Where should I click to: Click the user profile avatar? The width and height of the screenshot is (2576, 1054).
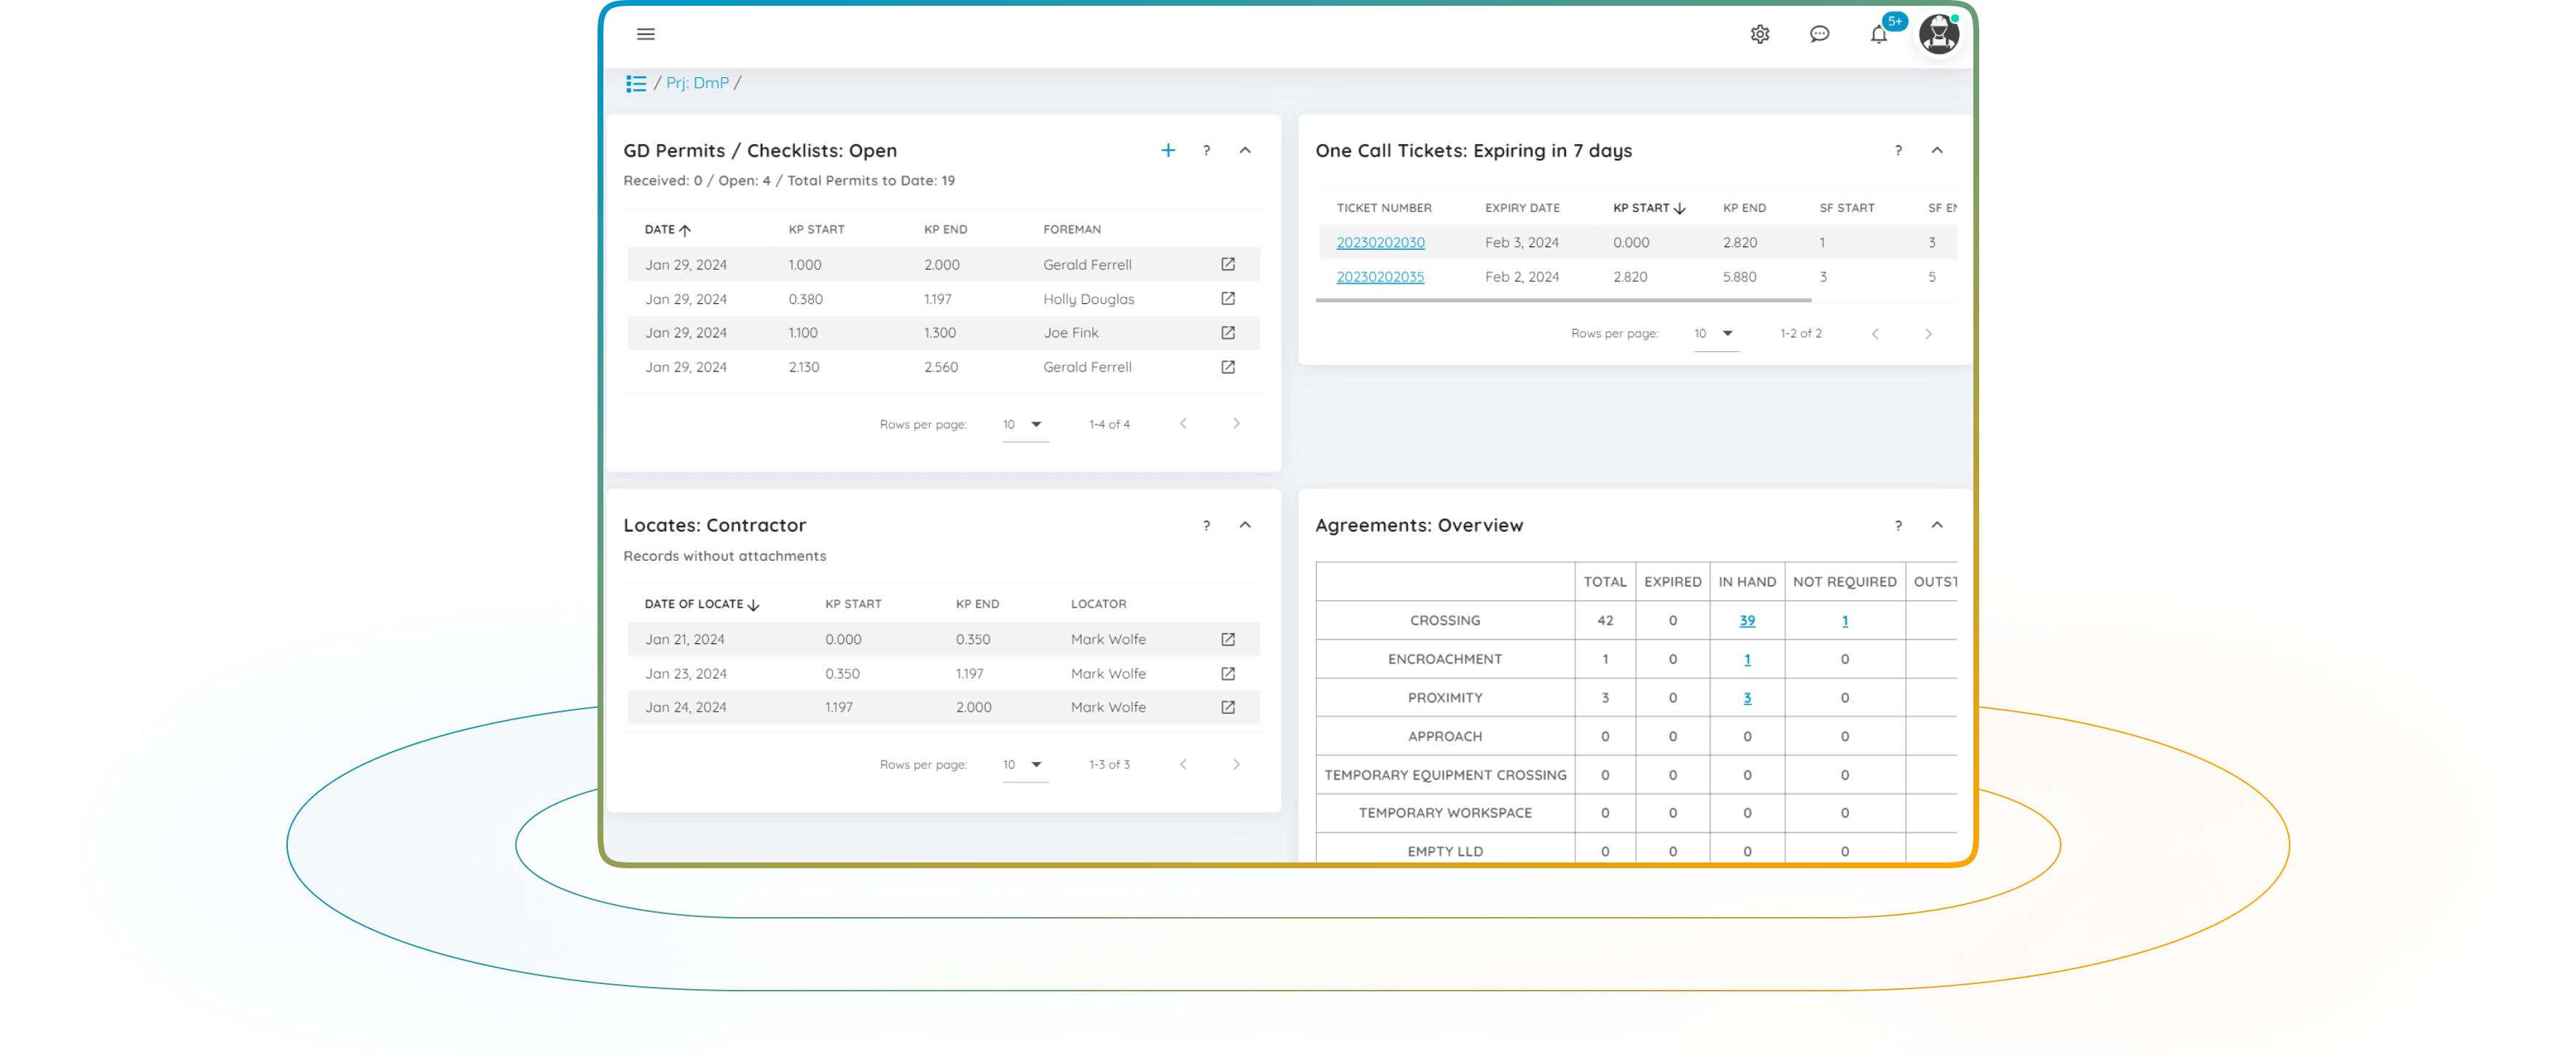click(x=1938, y=35)
